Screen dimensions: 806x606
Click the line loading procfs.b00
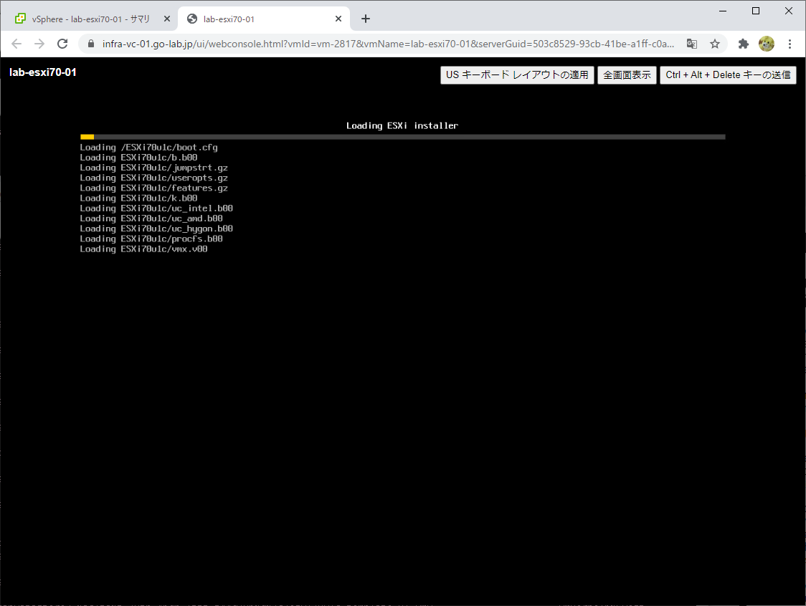tap(151, 239)
